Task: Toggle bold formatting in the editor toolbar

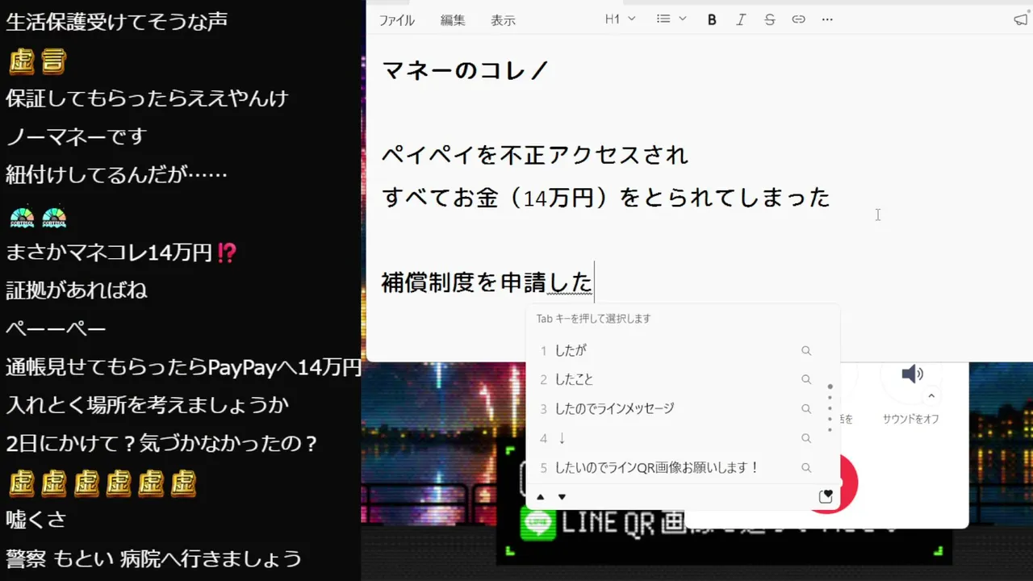Action: tap(712, 19)
